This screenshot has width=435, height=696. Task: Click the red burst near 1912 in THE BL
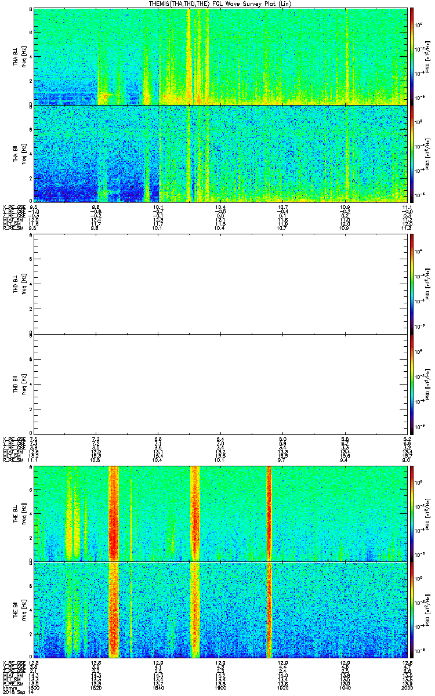269,513
